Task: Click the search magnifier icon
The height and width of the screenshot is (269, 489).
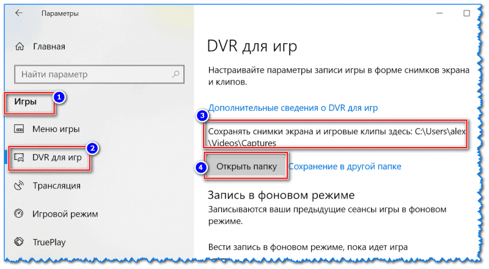Action: point(176,74)
